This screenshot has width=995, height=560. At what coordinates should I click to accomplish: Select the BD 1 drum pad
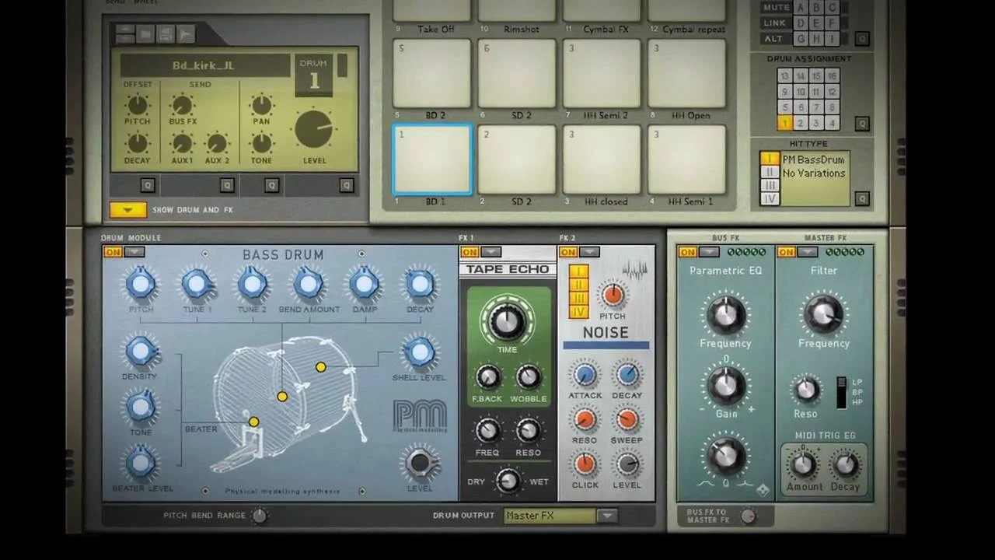tap(432, 159)
